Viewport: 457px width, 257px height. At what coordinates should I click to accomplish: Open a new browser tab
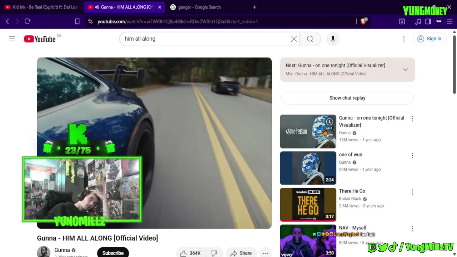pyautogui.click(x=255, y=7)
